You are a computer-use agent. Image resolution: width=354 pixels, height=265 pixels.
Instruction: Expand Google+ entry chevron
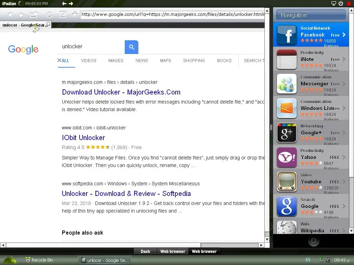click(344, 133)
